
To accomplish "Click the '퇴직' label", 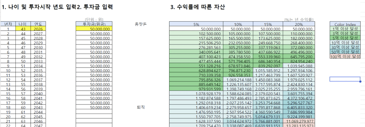I will (x=141, y=107).
